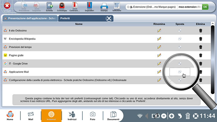This screenshot has width=217, height=122.
Task: Click the vertical scrollbar thumb
Action: click(x=213, y=59)
